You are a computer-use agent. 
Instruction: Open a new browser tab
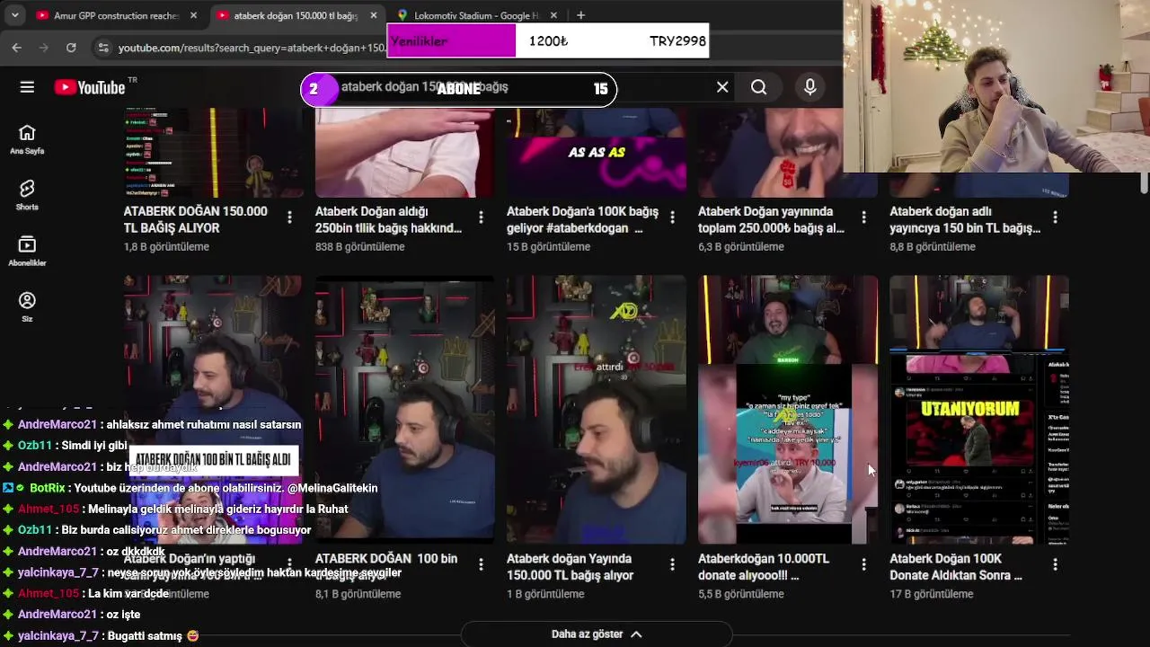pos(581,15)
